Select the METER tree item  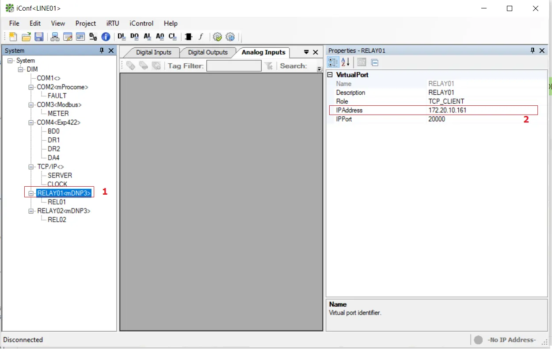58,114
